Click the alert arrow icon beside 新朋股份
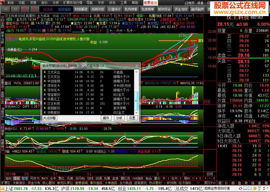The height and width of the screenshot is (192, 270). point(45,108)
